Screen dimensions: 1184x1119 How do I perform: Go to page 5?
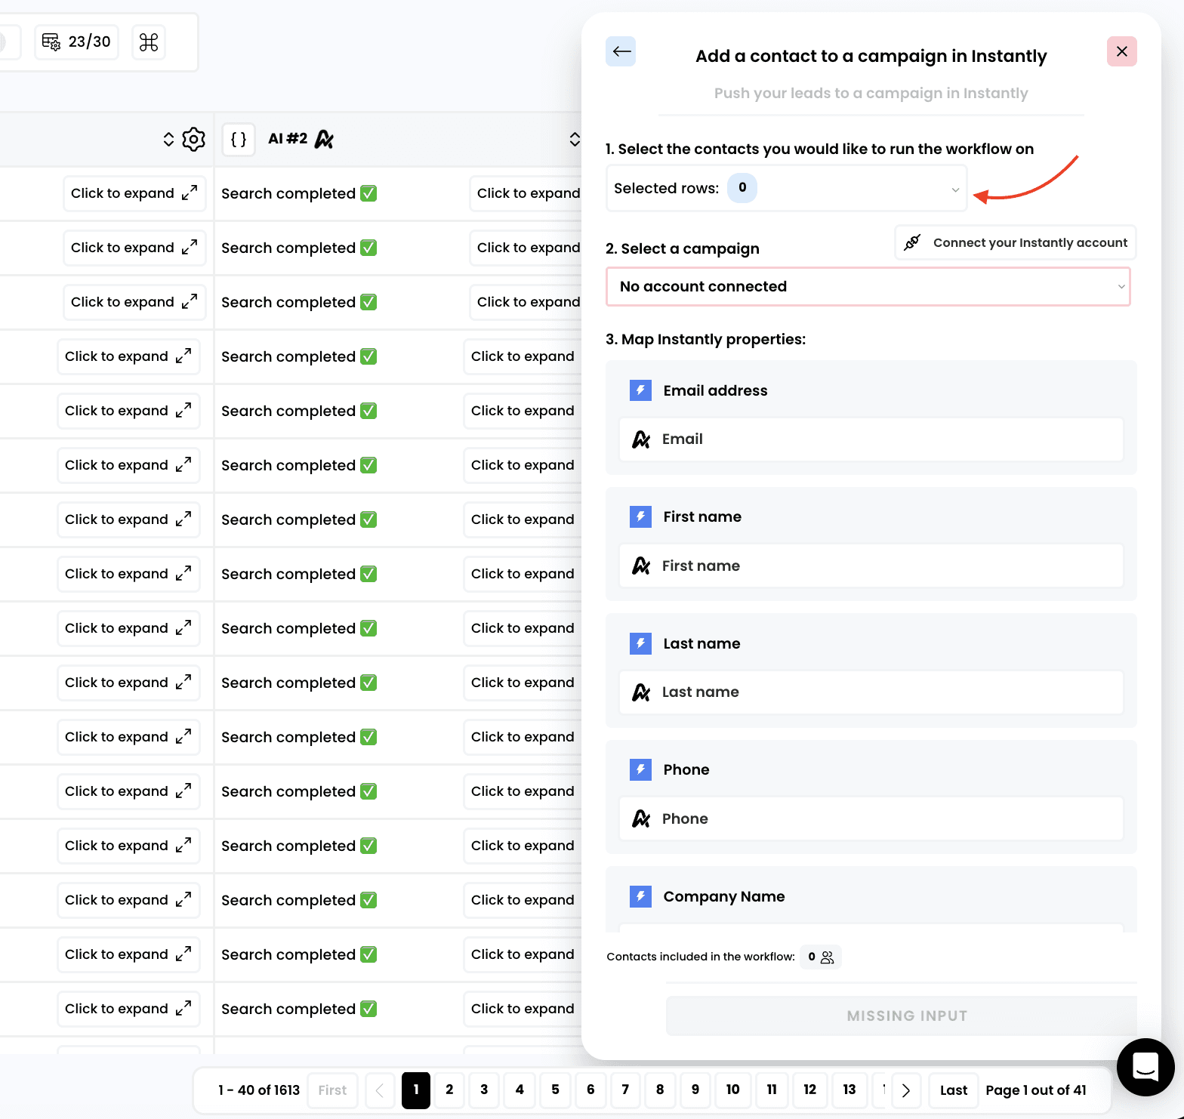pos(555,1090)
